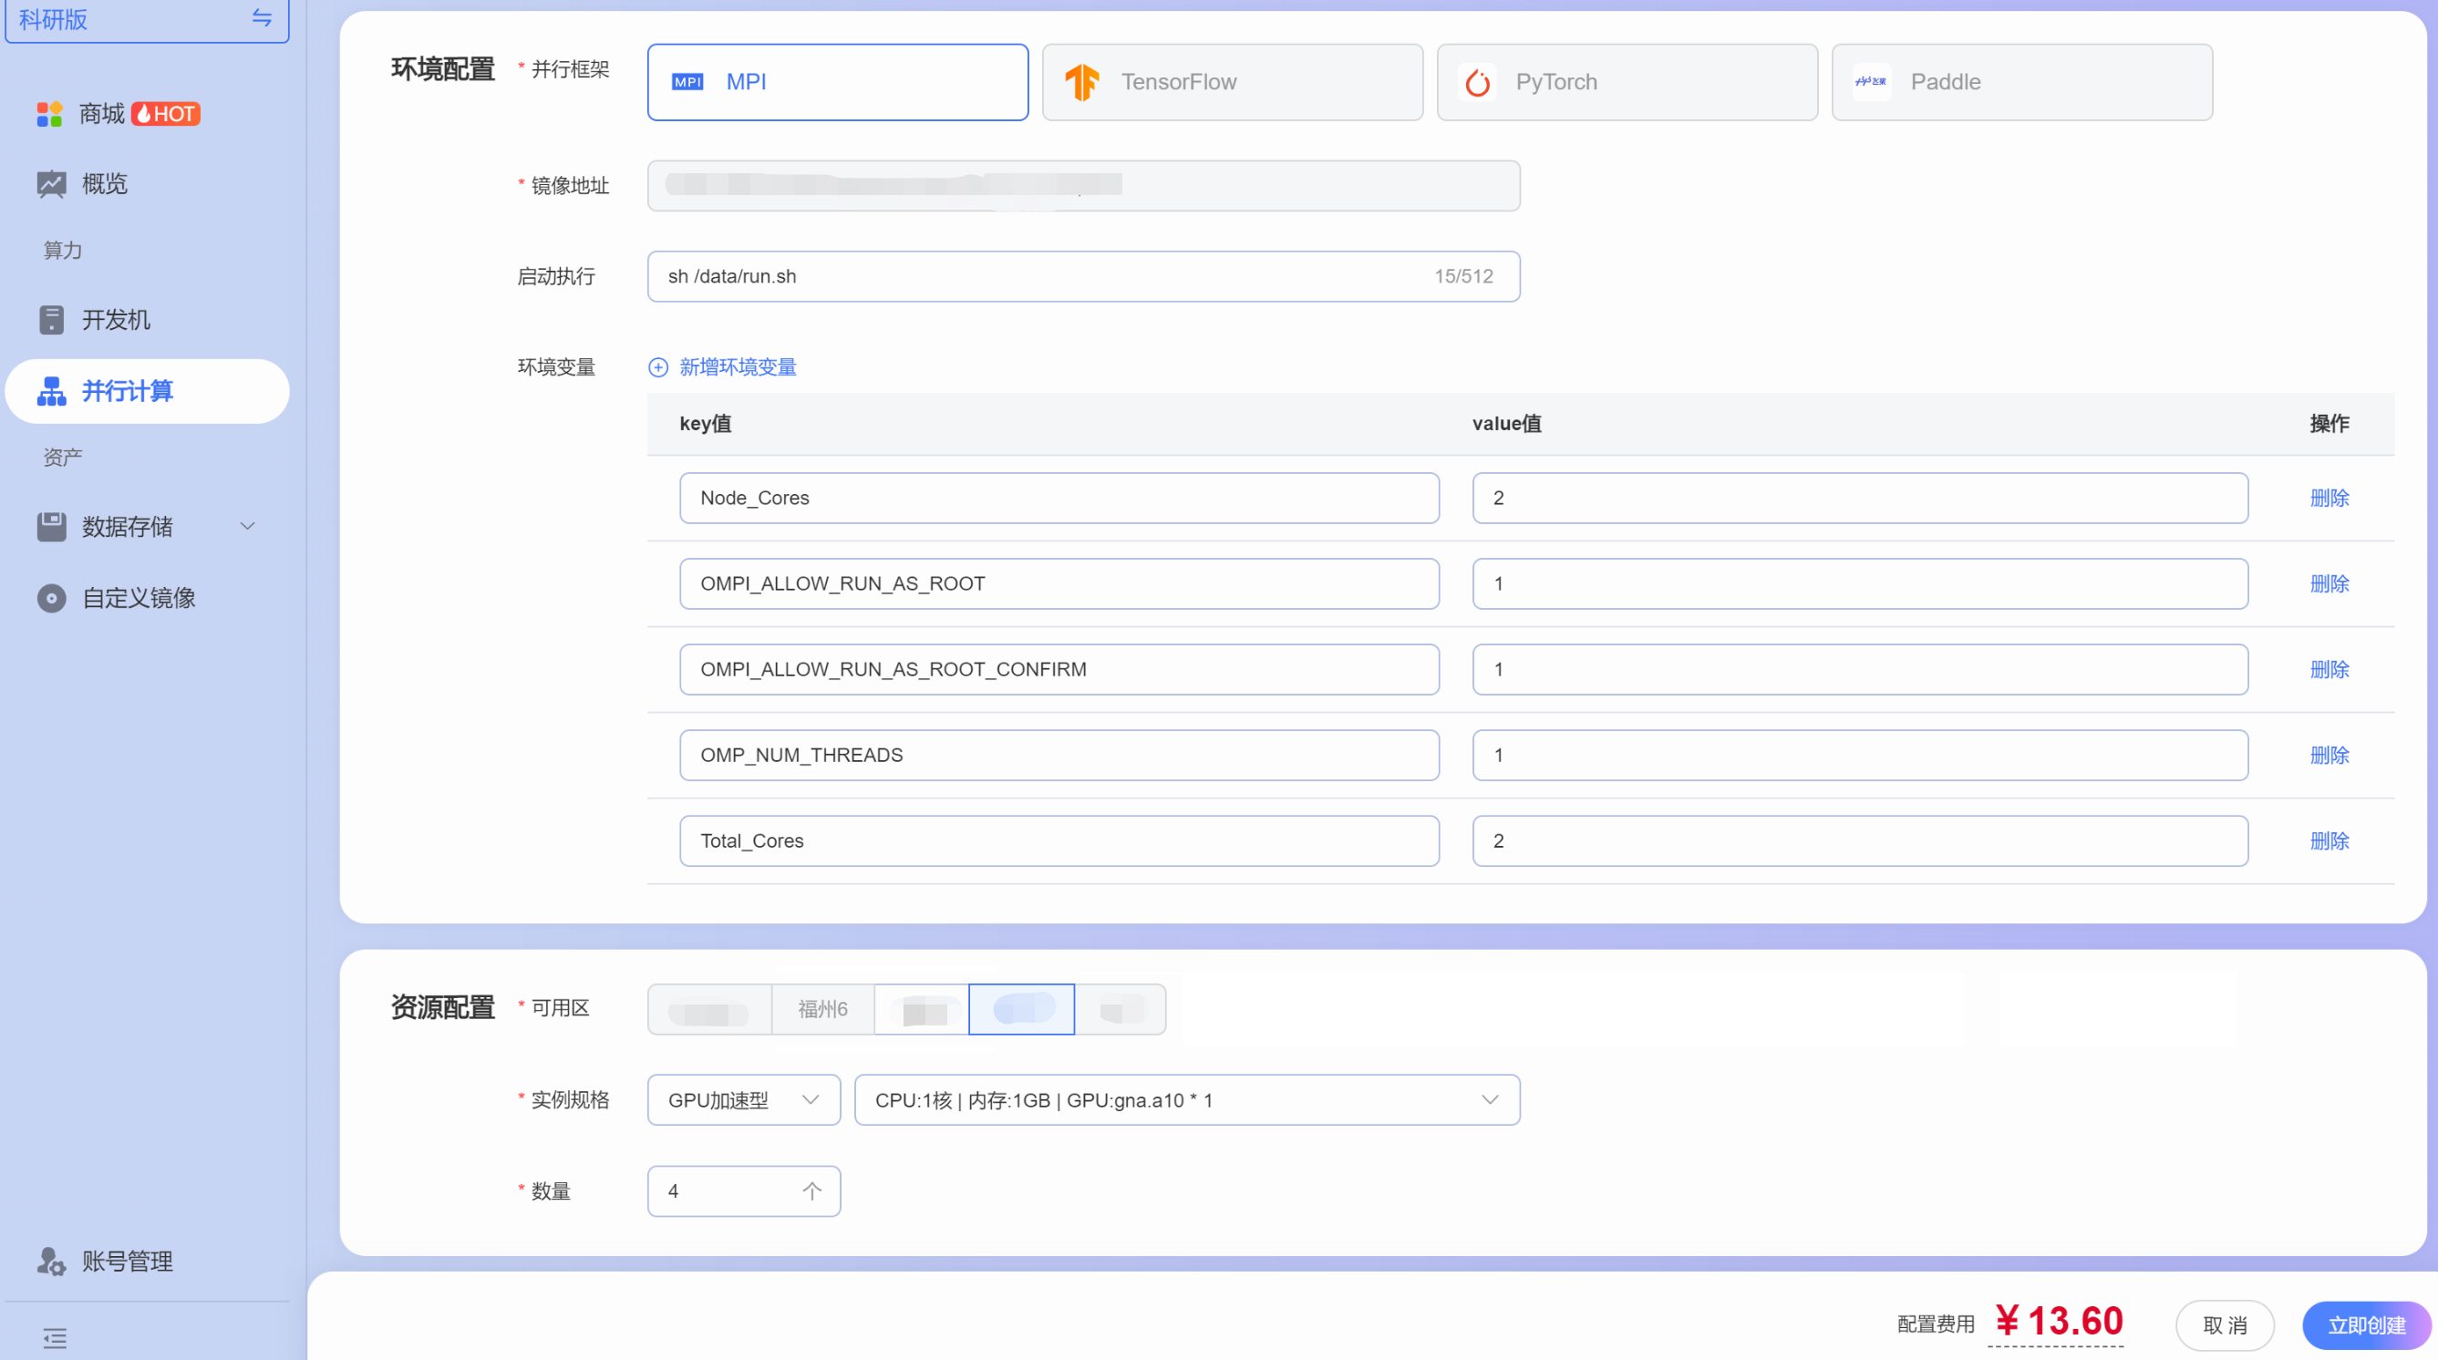Click the OMPI_ALLOW_RUN_AS_ROOT_CONFIRM key input
The image size is (2438, 1360).
(x=1059, y=669)
